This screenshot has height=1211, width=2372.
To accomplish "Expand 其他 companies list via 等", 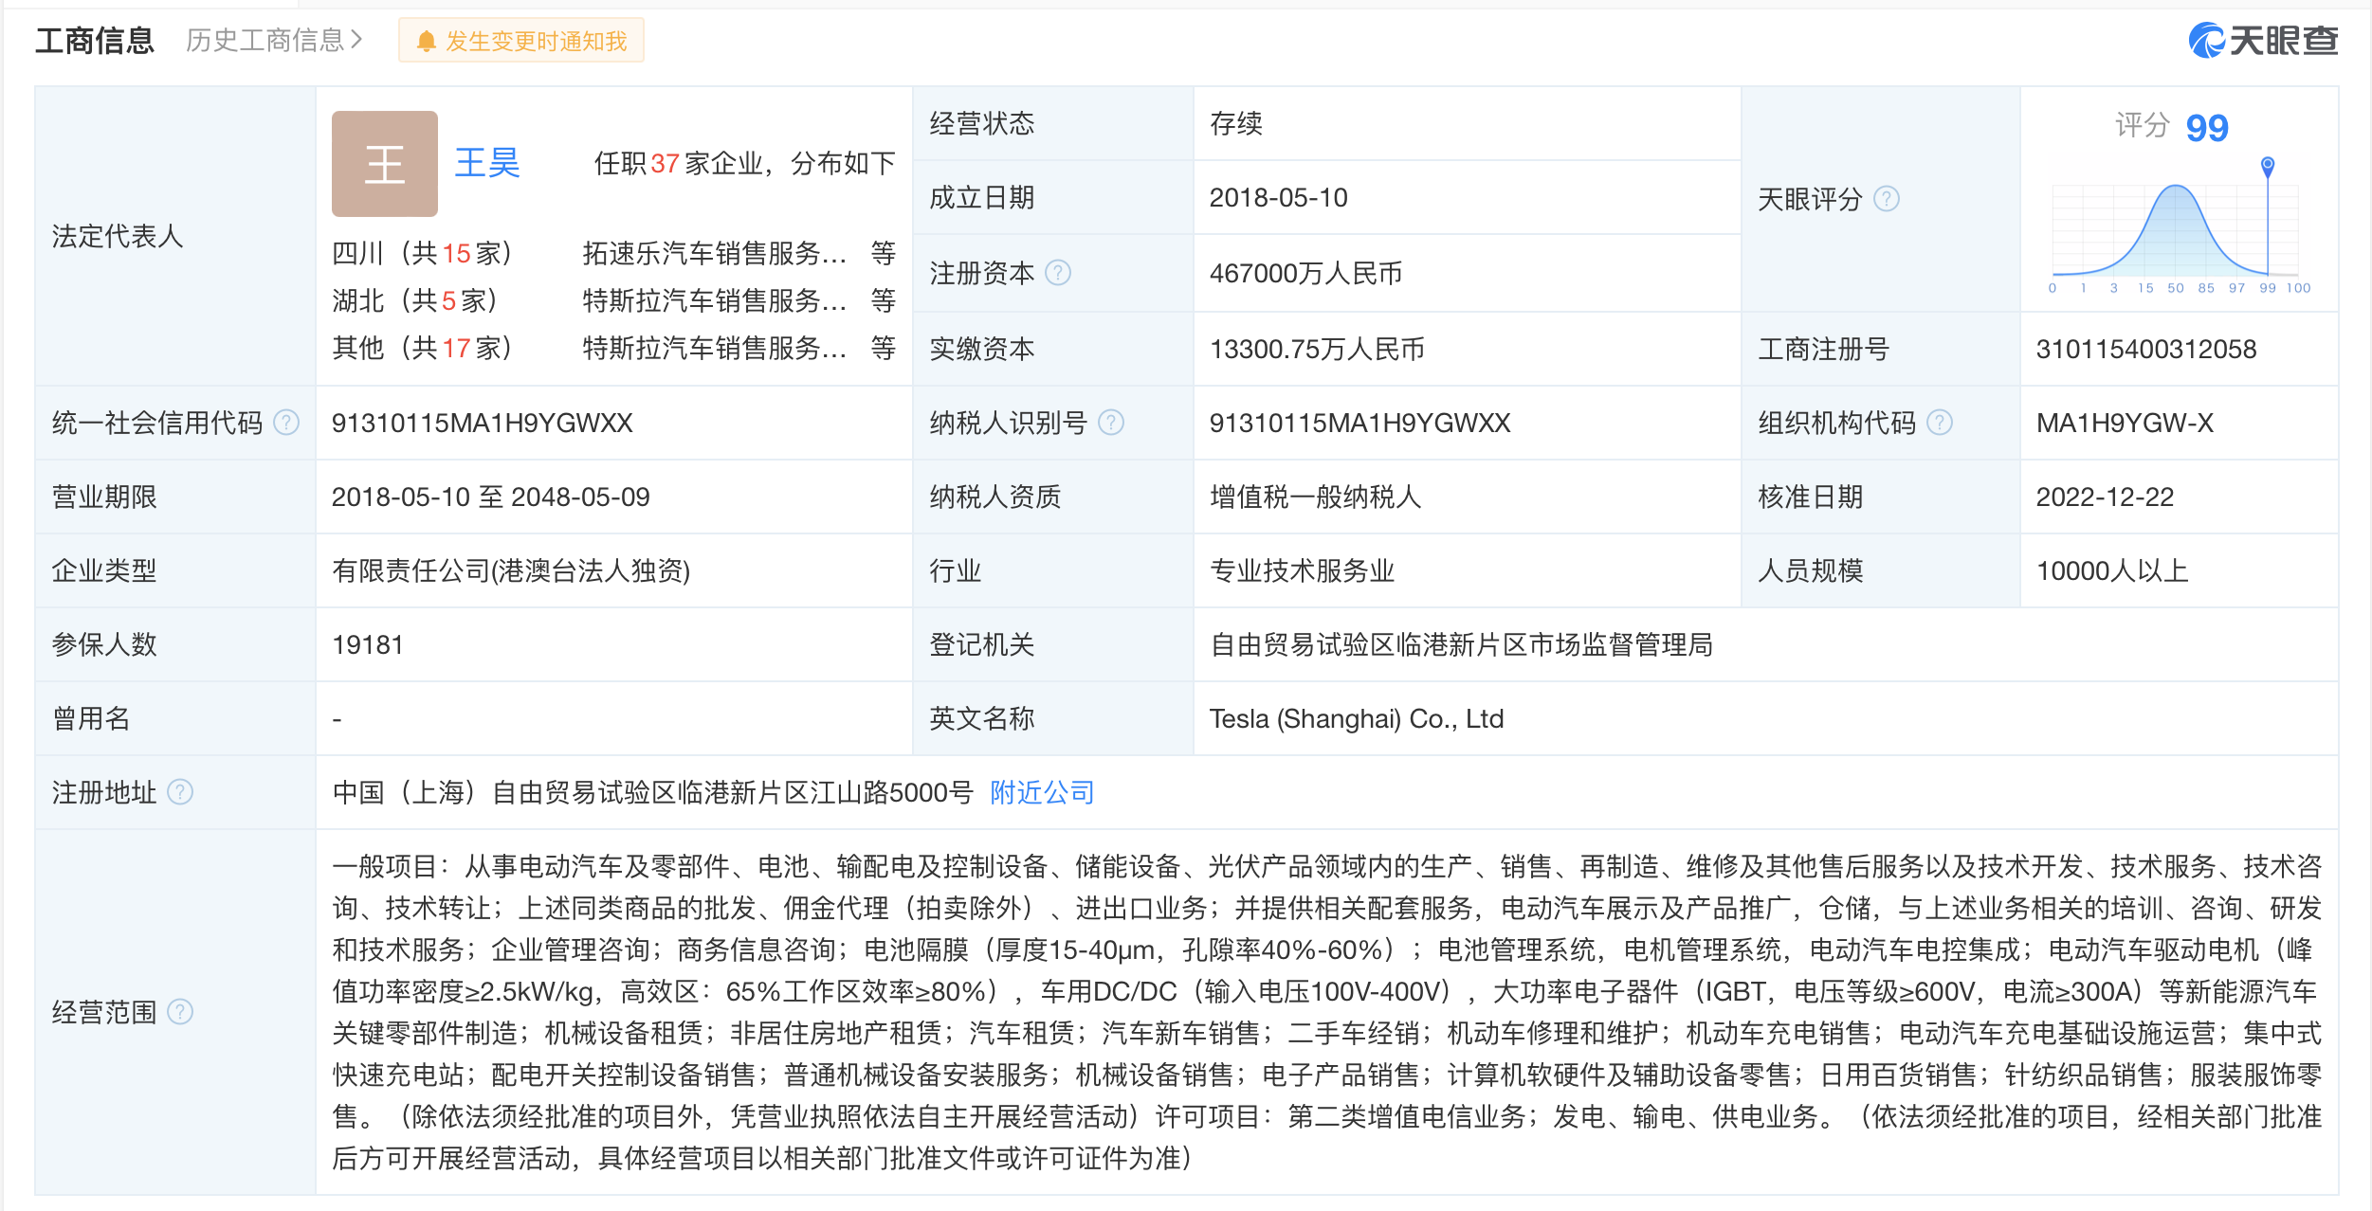I will click(883, 348).
